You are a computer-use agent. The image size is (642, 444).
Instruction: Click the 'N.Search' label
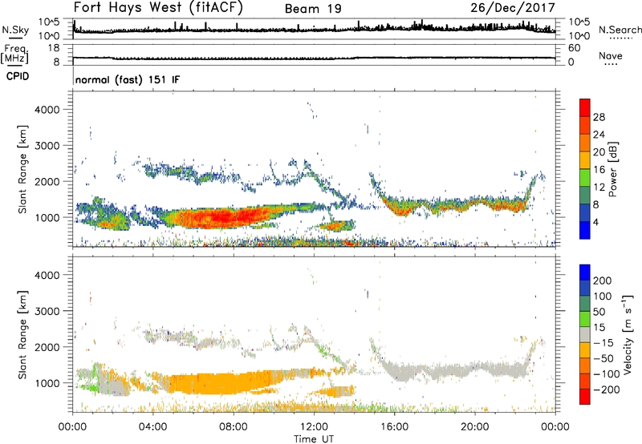[620, 30]
